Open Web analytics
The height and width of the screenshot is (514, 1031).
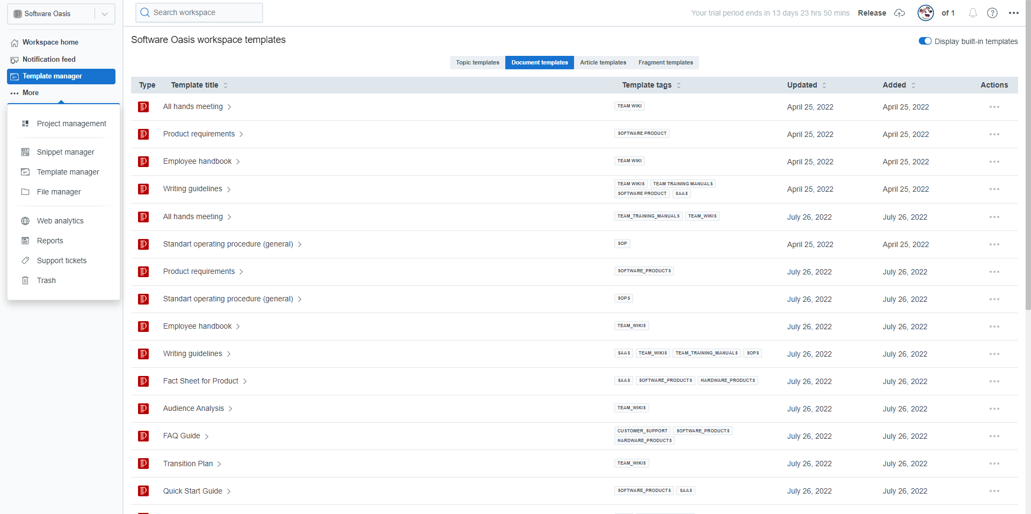[60, 221]
